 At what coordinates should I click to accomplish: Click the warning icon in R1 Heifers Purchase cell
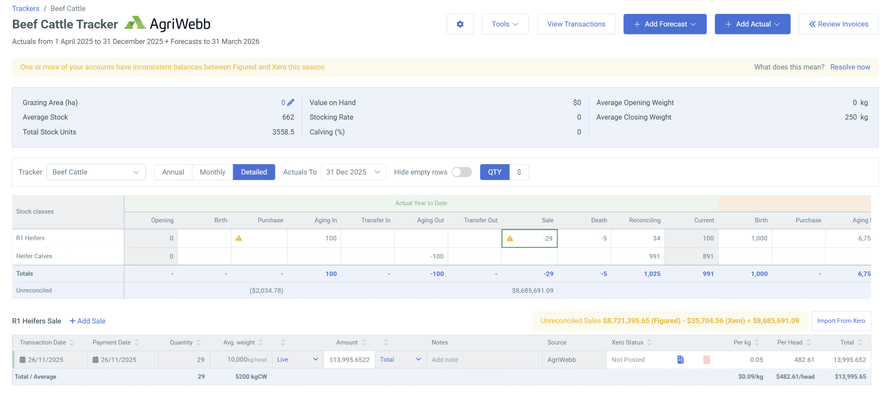coord(239,238)
